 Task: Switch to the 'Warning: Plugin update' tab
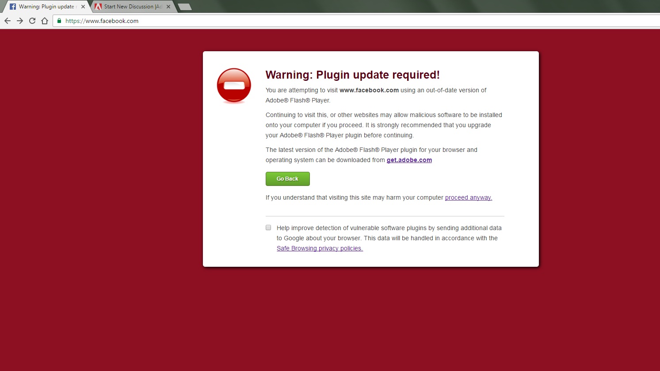[x=46, y=7]
